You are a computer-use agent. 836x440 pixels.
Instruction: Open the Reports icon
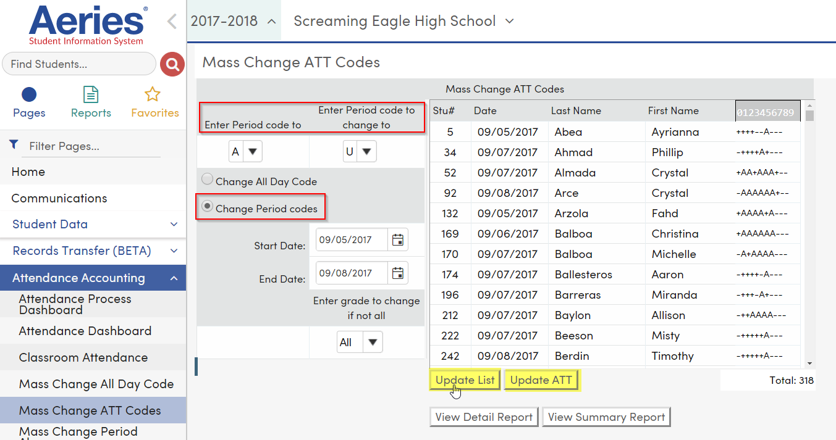click(90, 94)
